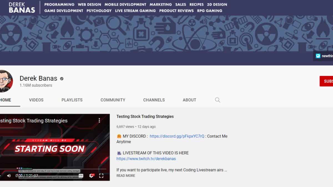The height and width of the screenshot is (187, 333).
Task: Open video settings gear icon
Action: 91,176
